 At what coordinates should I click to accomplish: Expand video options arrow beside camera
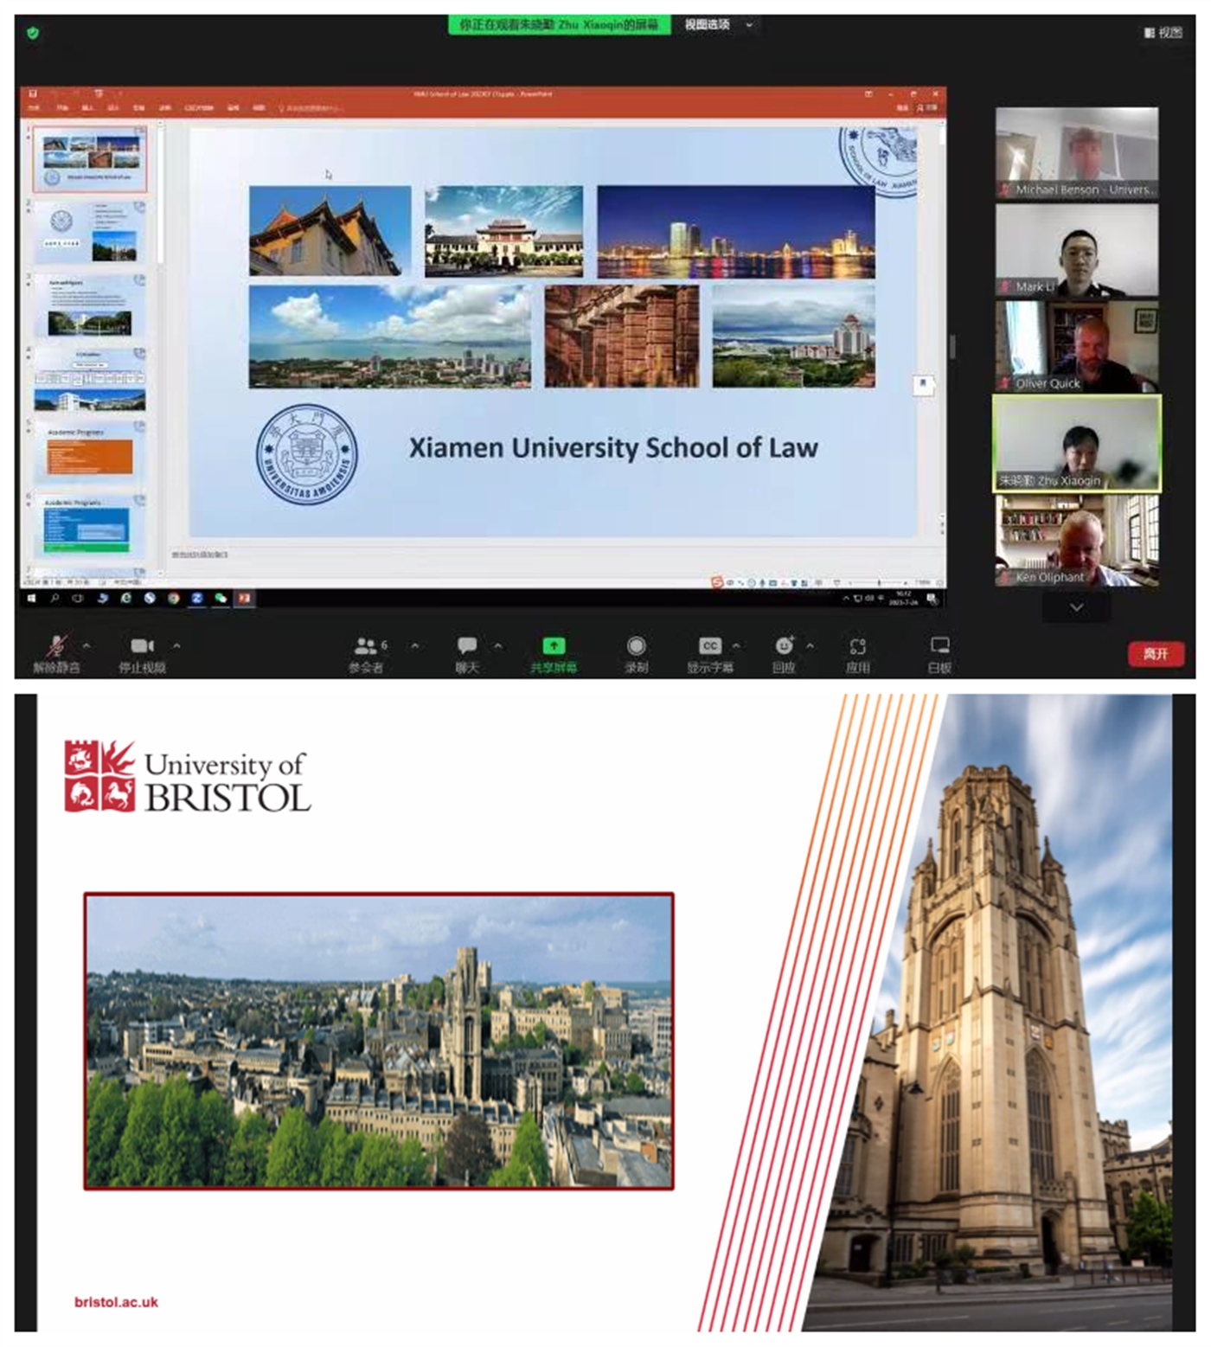(x=176, y=645)
